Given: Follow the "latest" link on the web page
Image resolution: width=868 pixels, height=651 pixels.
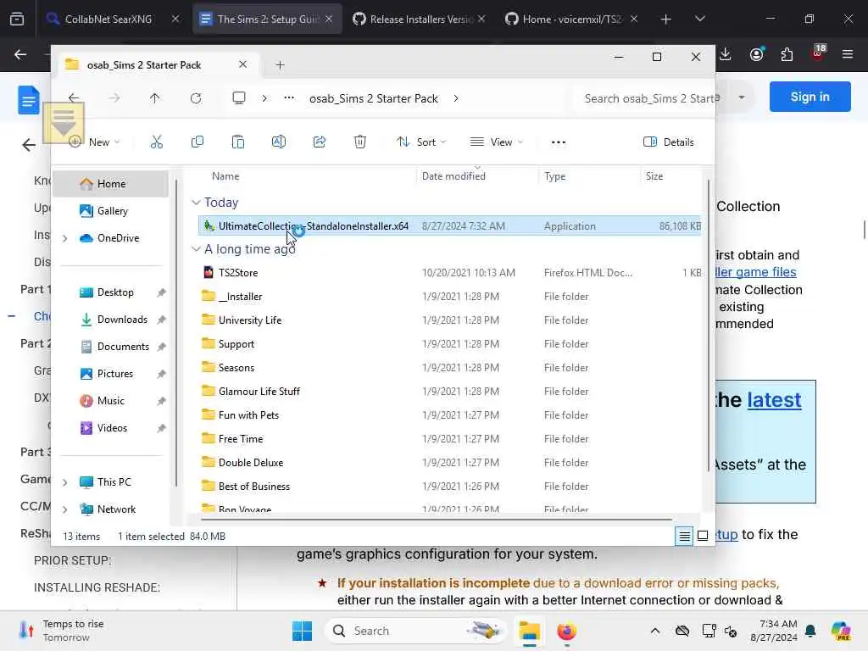Looking at the screenshot, I should click(x=774, y=400).
